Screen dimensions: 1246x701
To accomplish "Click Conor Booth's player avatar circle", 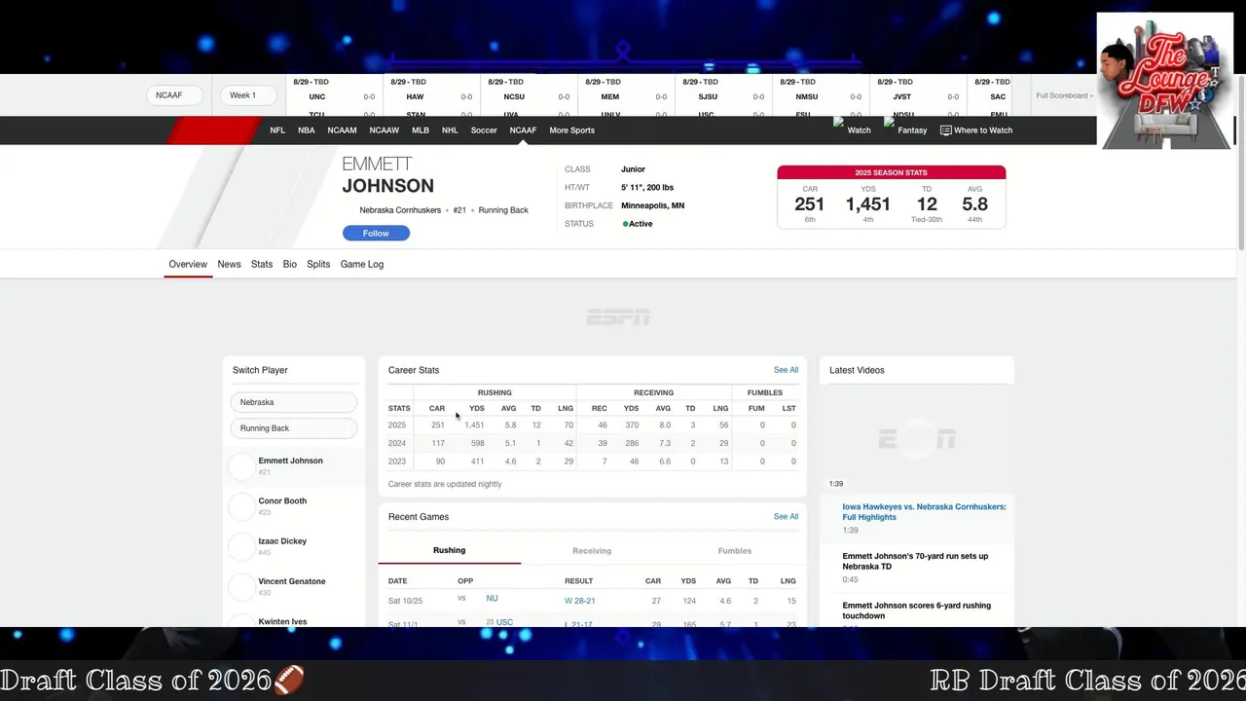I will coord(241,506).
